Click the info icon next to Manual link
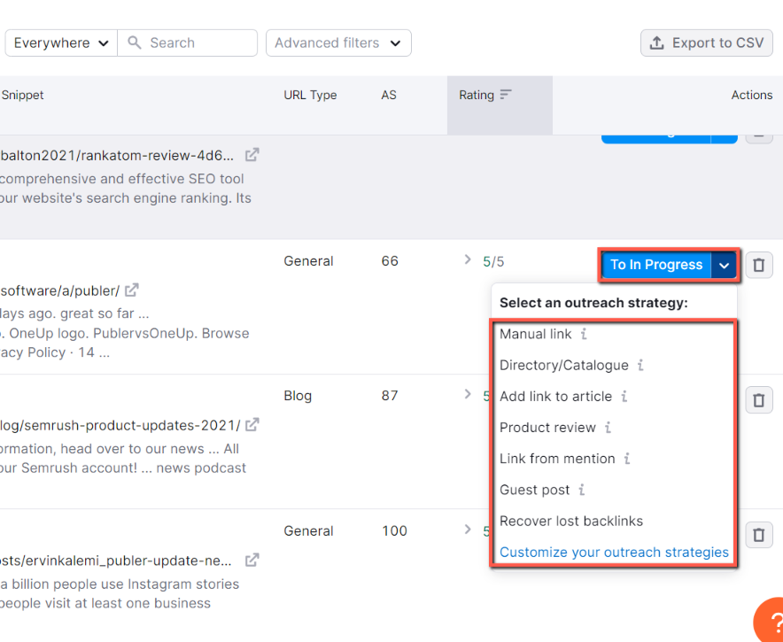783x642 pixels. (585, 334)
